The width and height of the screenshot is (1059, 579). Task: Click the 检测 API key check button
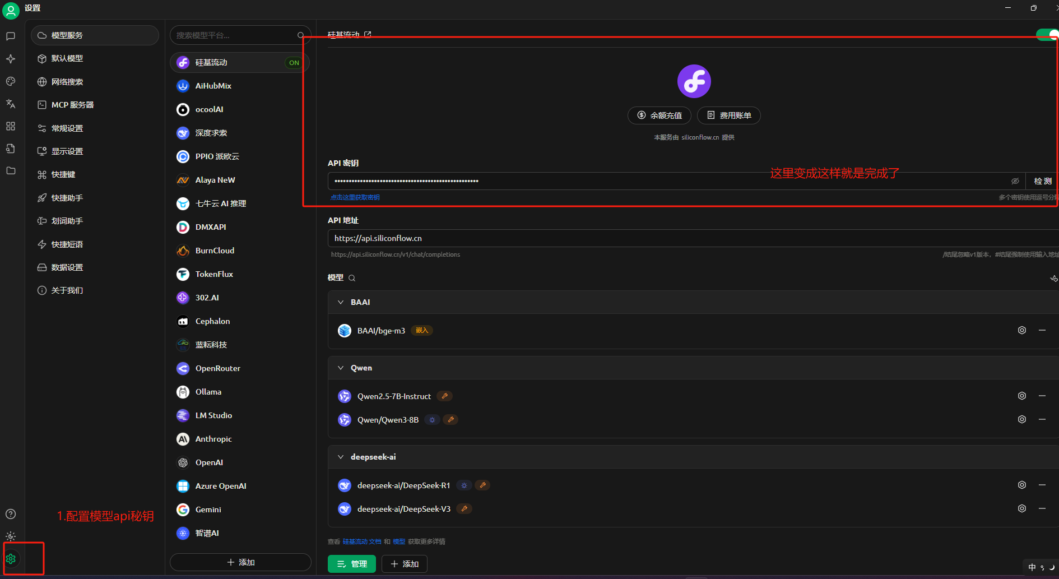(x=1043, y=181)
